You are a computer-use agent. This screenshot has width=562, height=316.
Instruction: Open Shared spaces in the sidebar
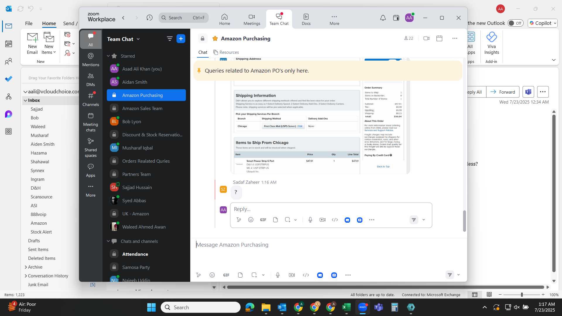[x=91, y=148]
